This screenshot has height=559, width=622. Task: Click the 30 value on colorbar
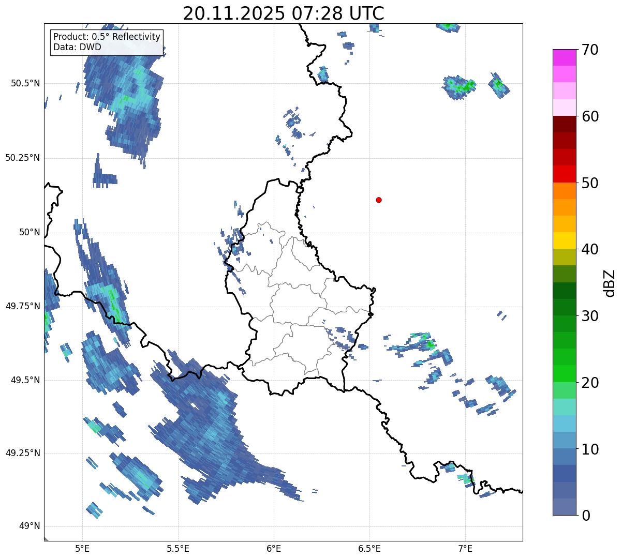[x=589, y=316]
